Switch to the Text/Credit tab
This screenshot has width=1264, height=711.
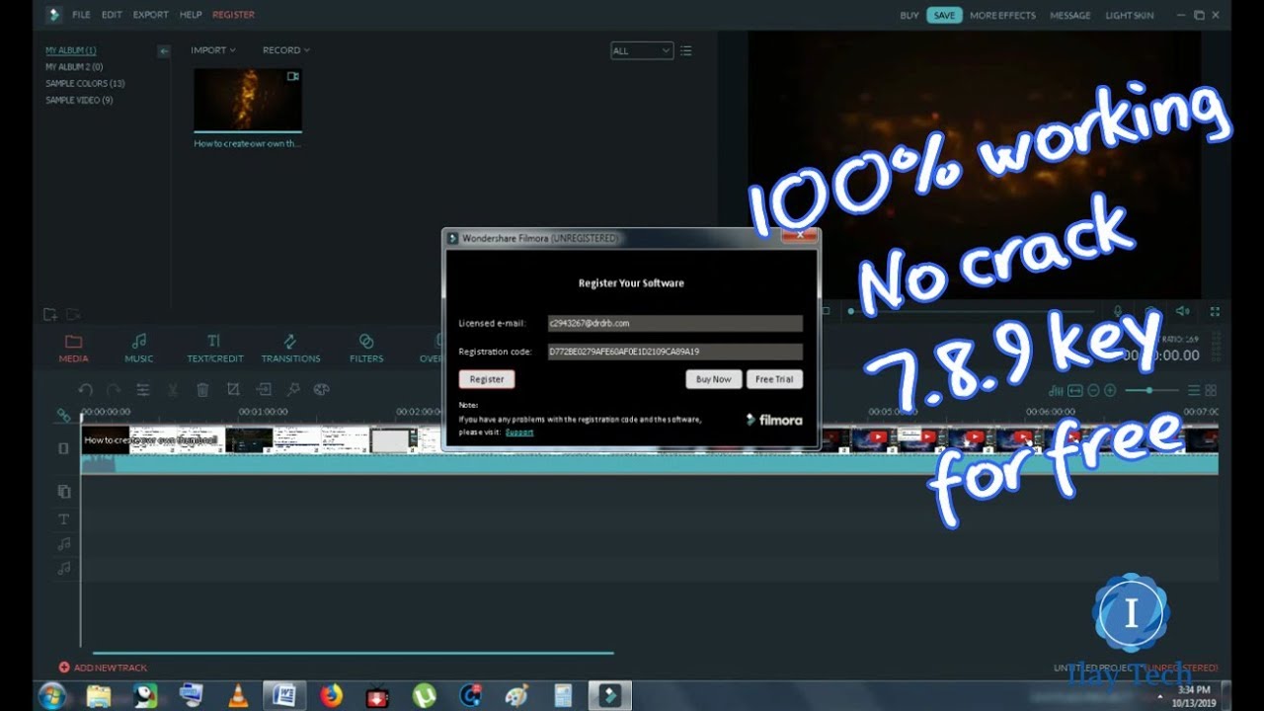(214, 348)
